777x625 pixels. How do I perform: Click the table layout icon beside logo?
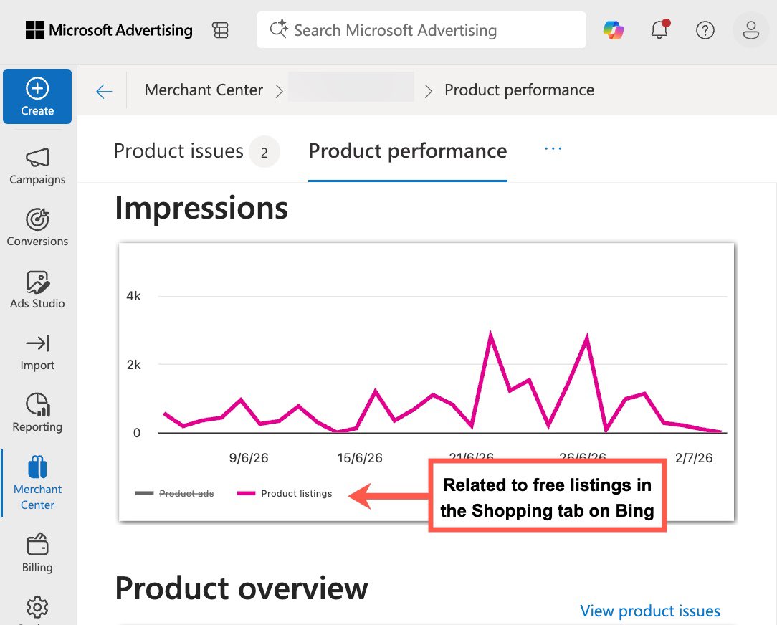coord(221,30)
